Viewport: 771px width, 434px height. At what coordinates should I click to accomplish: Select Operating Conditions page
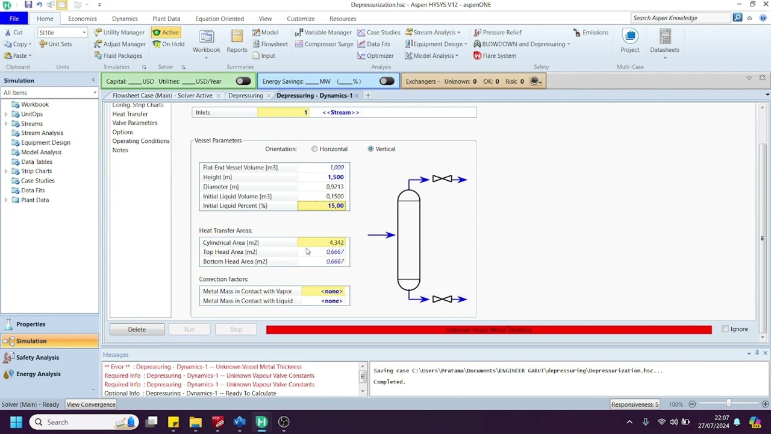coord(140,141)
